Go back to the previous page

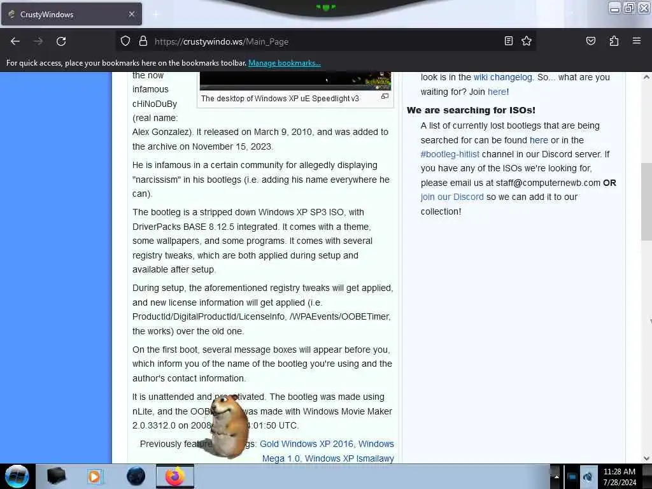(x=15, y=41)
